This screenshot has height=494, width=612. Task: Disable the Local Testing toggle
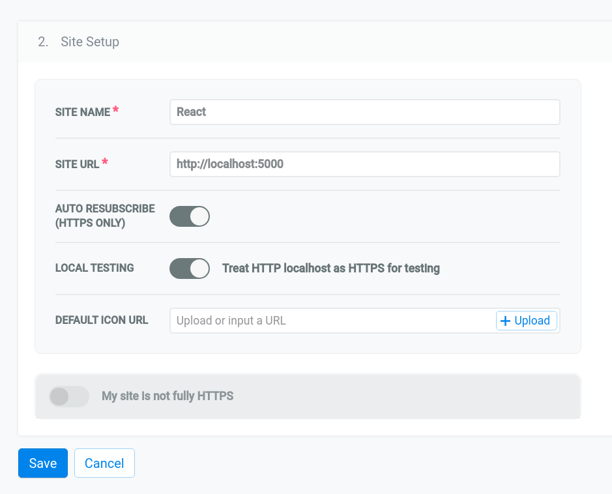[189, 269]
